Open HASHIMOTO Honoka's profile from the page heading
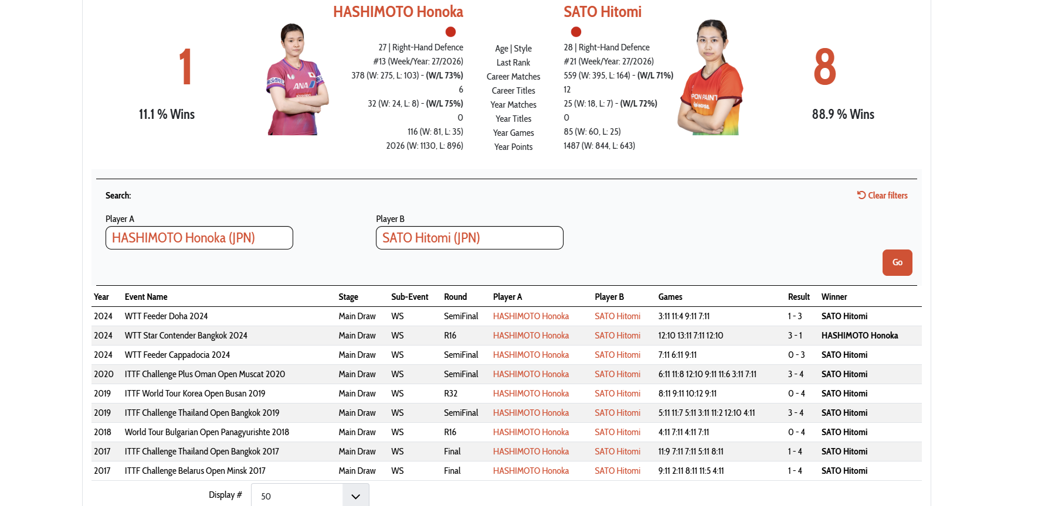This screenshot has width=1045, height=506. click(x=398, y=12)
